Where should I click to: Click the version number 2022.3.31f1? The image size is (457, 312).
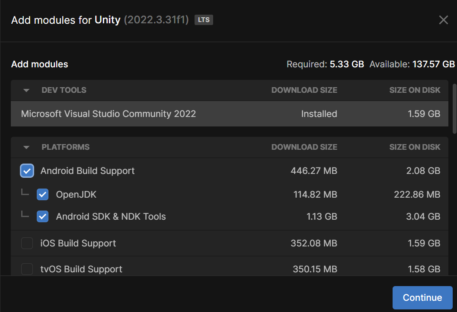tap(156, 20)
